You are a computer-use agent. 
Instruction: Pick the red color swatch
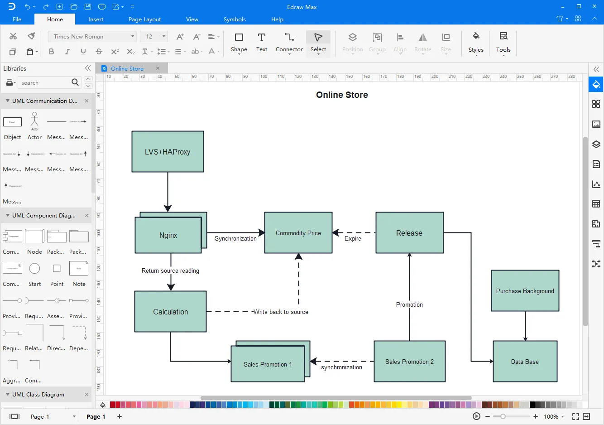118,405
